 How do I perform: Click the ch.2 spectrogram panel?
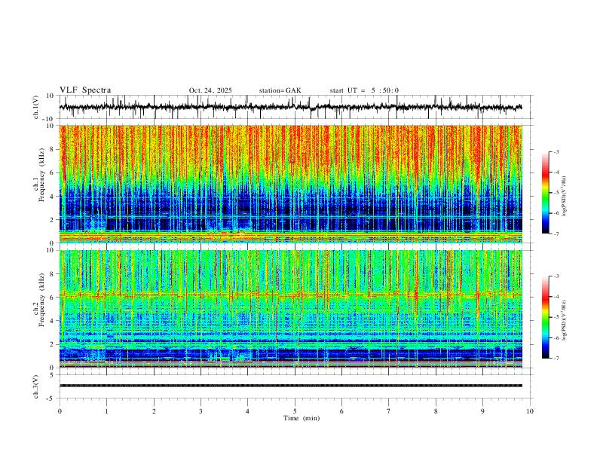(291, 309)
